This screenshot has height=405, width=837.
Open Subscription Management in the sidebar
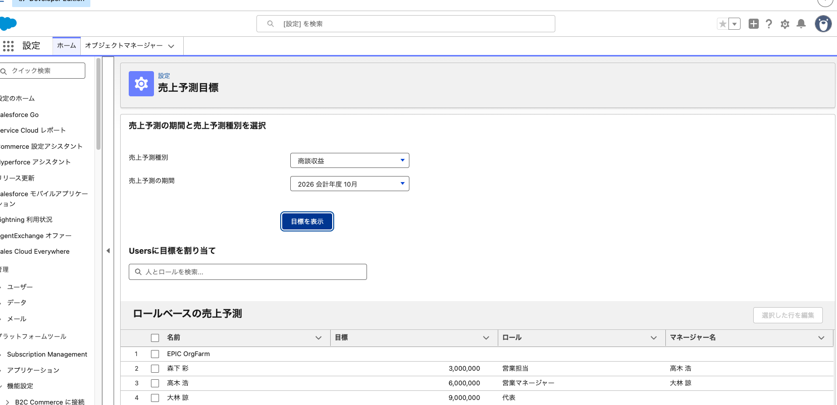pos(47,355)
